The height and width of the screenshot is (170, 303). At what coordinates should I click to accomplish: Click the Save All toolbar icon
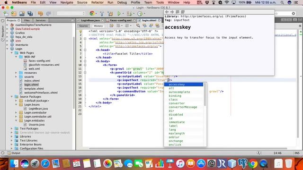coord(30,14)
